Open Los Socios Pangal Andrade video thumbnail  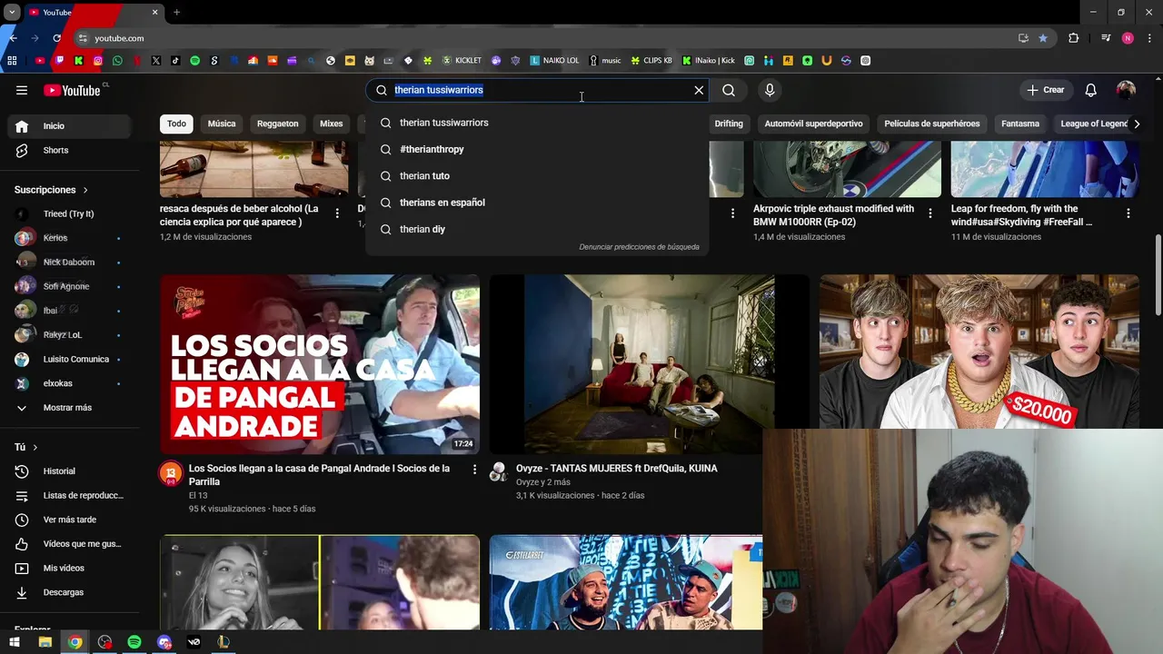pos(320,364)
